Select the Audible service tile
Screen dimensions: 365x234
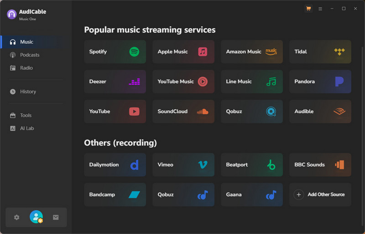click(320, 112)
